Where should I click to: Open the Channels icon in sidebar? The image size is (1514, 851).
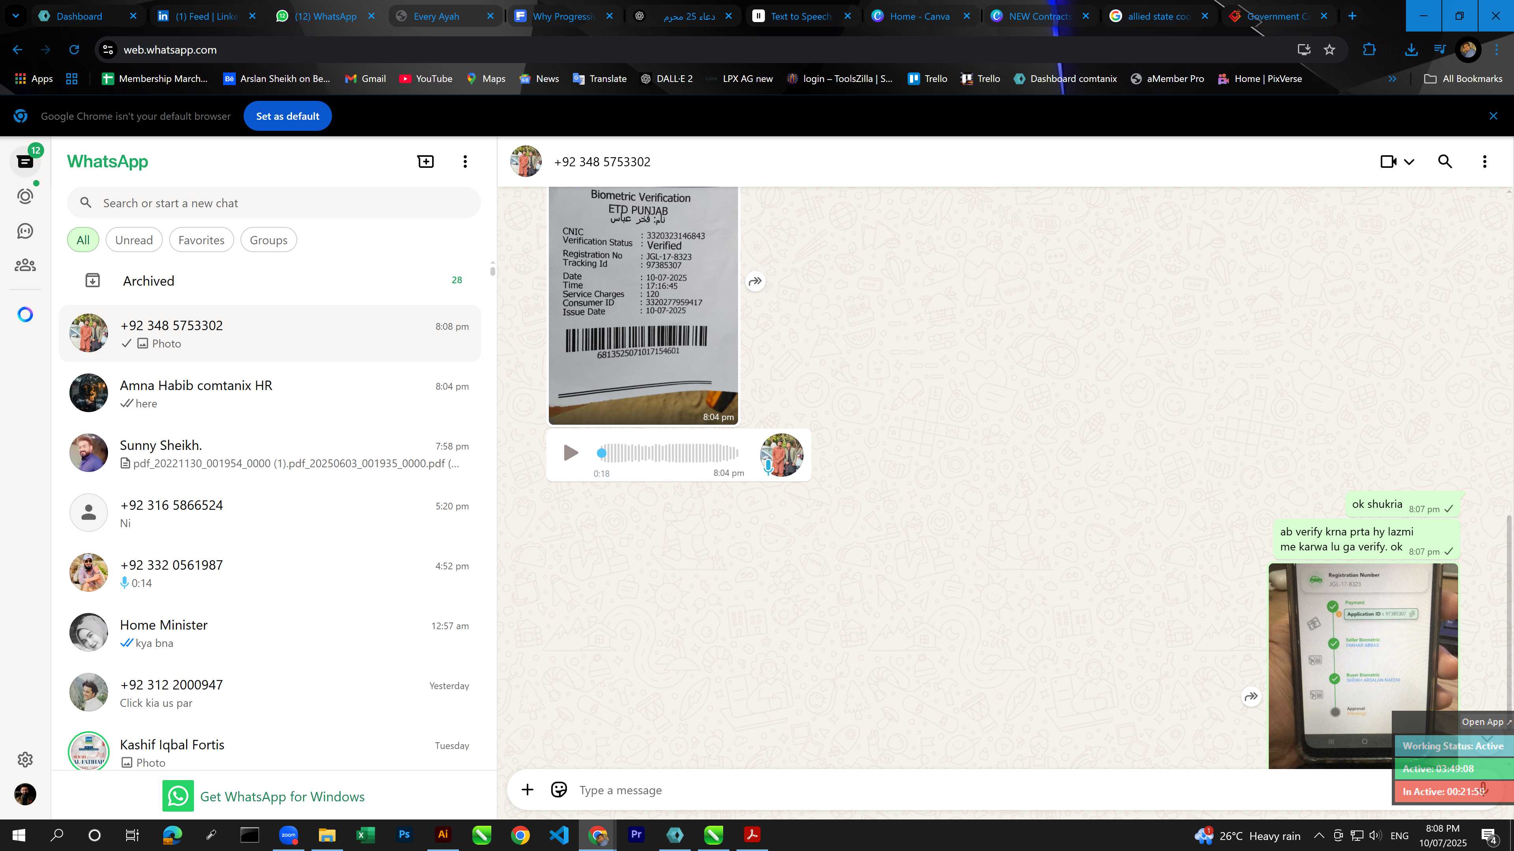(x=25, y=231)
